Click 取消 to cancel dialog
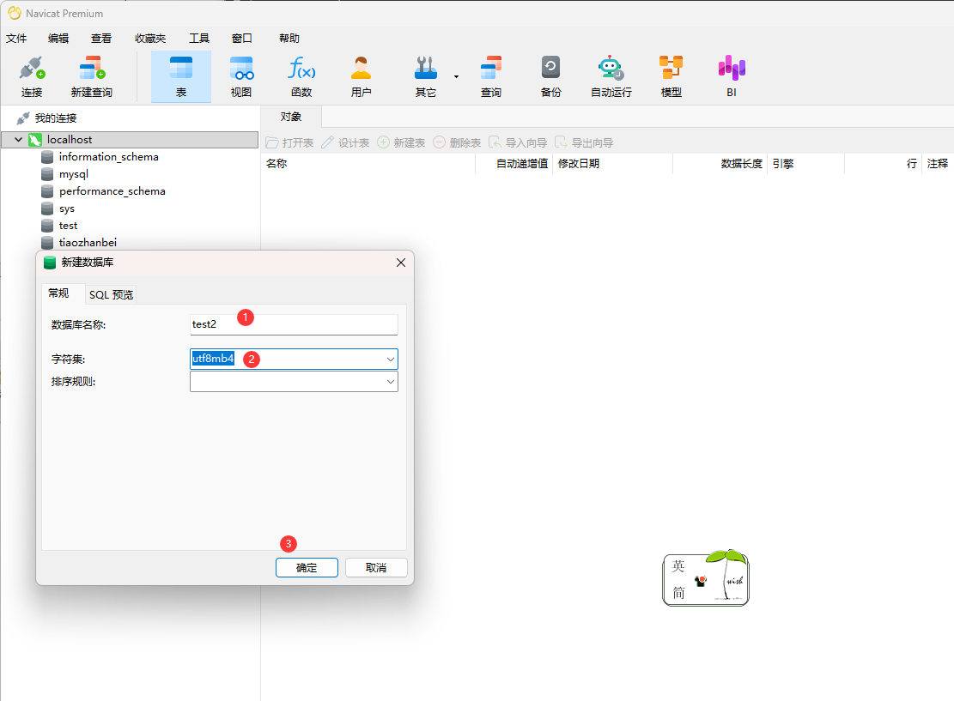This screenshot has width=954, height=701. (x=376, y=568)
